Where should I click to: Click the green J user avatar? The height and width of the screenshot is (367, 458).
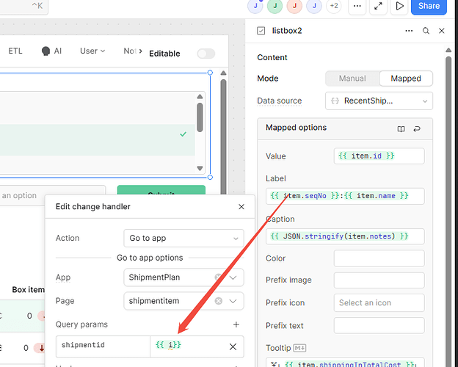tap(275, 6)
